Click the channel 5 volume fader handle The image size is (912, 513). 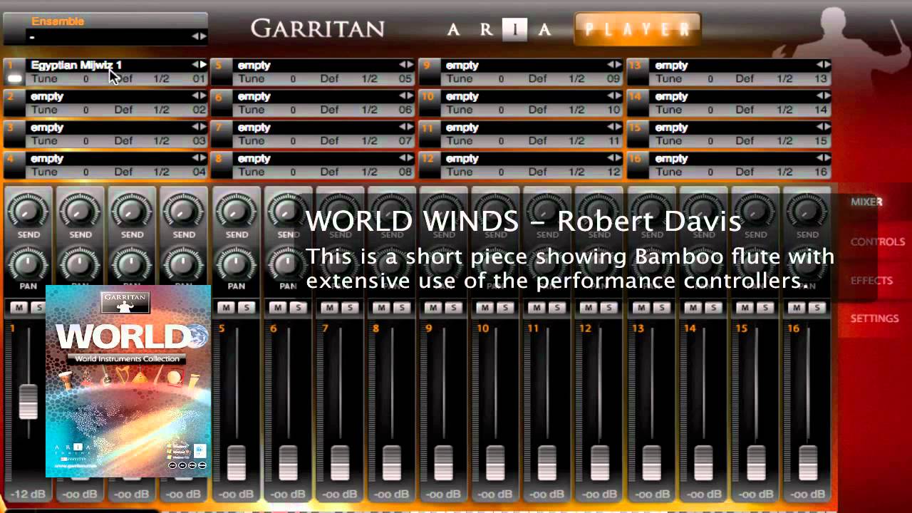236,463
